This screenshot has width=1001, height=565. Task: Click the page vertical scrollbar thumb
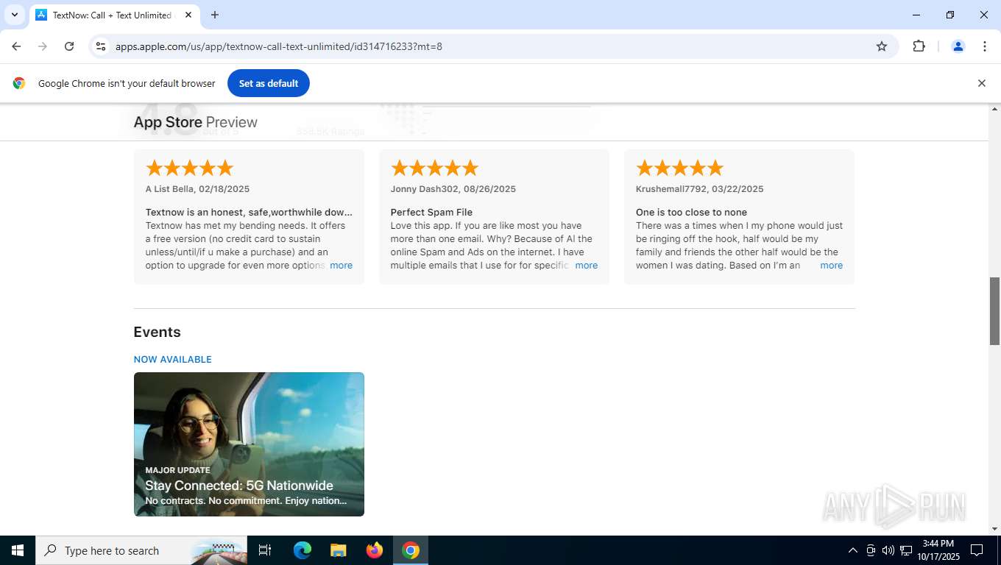coord(994,311)
